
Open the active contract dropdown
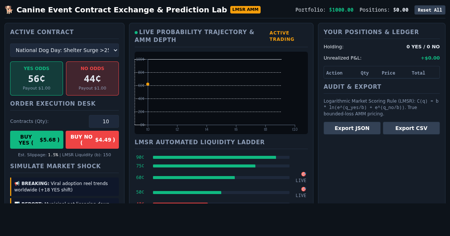point(64,50)
